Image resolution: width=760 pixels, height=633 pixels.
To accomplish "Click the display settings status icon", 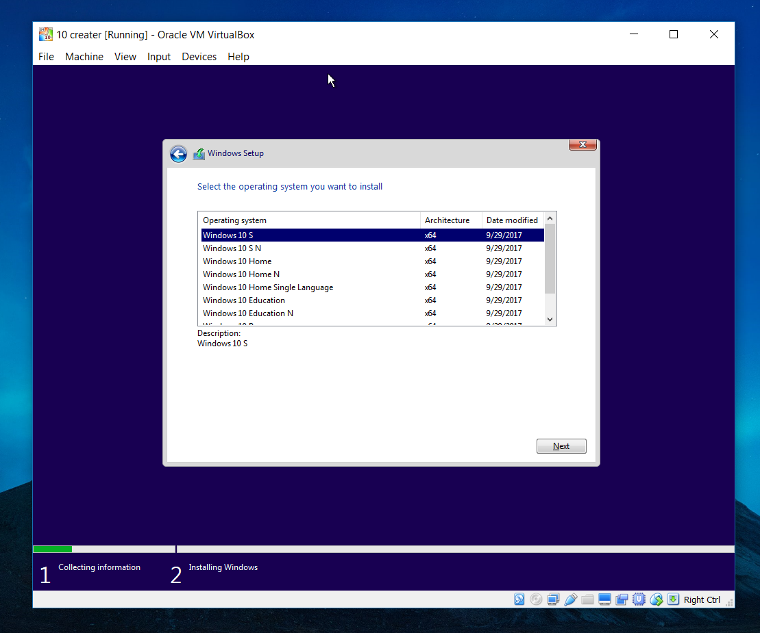I will (604, 599).
